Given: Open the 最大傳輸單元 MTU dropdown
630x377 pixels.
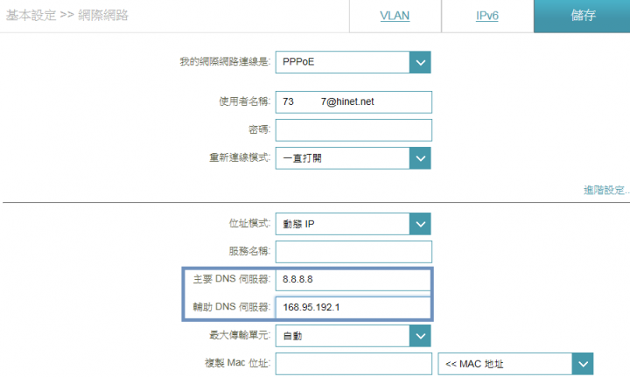Looking at the screenshot, I should [x=353, y=336].
